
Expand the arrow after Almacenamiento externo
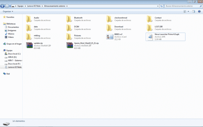click(x=67, y=6)
